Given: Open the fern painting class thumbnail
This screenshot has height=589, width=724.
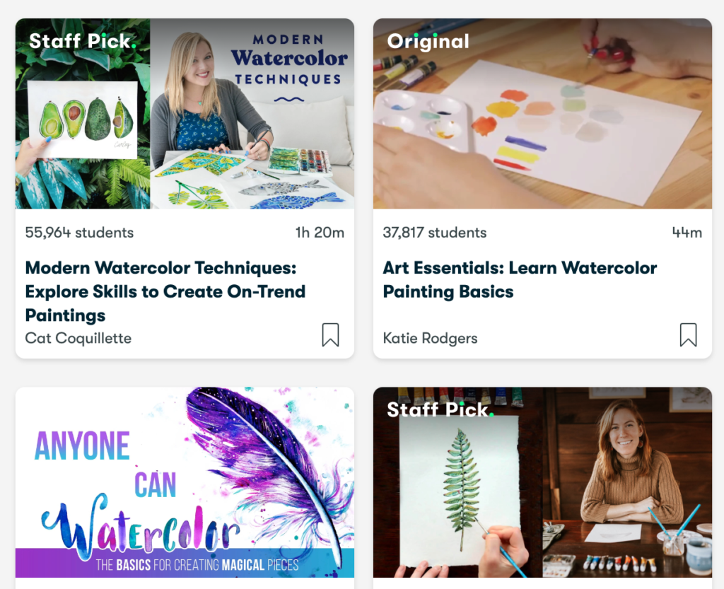Looking at the screenshot, I should click(542, 482).
